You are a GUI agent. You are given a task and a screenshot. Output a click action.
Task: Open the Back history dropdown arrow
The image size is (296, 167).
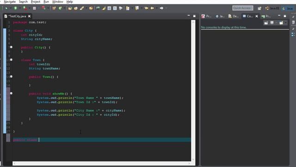157,8
